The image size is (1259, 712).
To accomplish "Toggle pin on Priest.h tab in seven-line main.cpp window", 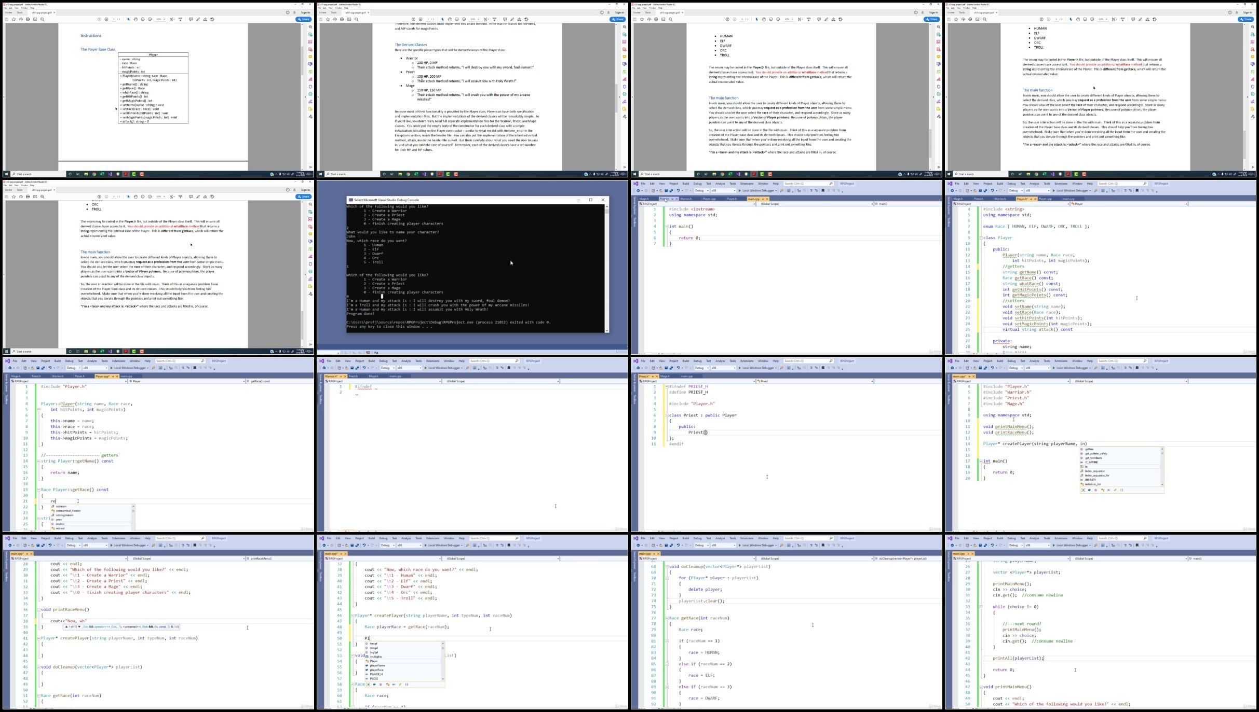I will (x=672, y=199).
